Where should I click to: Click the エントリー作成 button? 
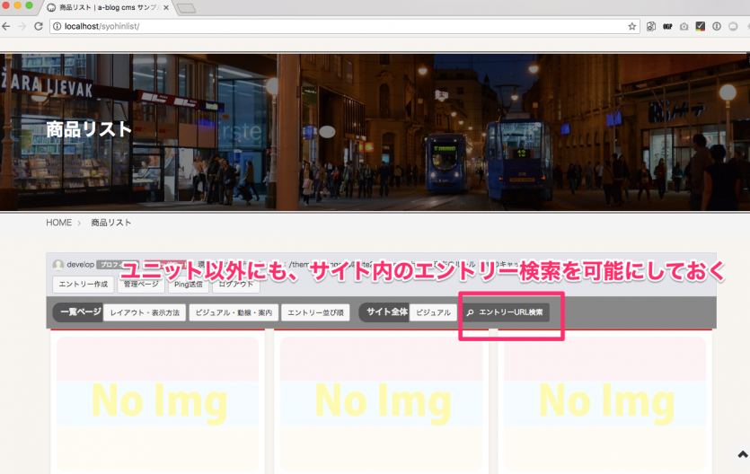click(x=84, y=285)
